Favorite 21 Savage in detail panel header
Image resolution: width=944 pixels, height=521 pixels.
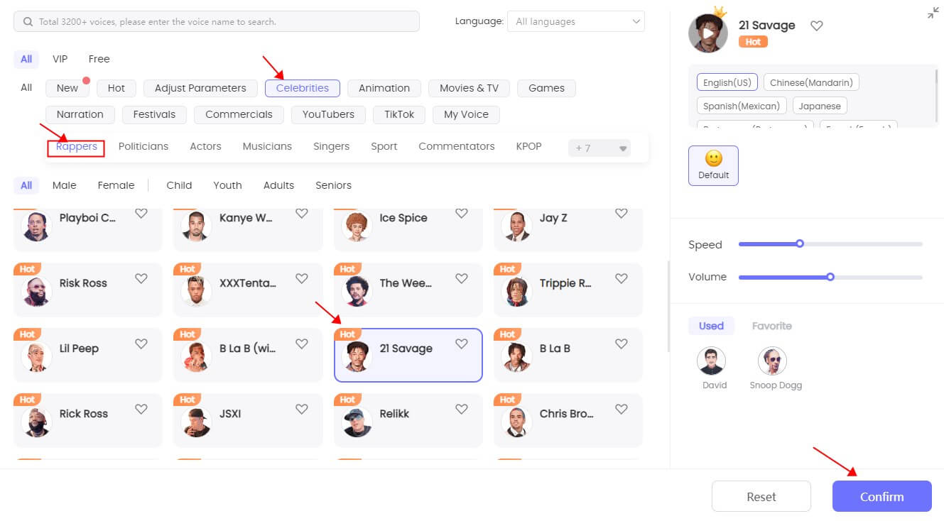pos(817,26)
